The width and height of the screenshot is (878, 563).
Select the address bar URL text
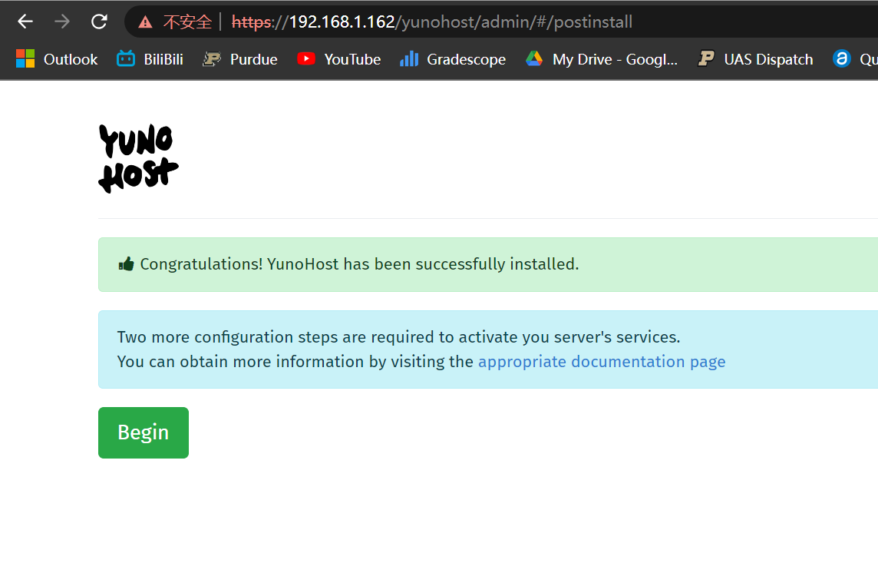coord(432,22)
